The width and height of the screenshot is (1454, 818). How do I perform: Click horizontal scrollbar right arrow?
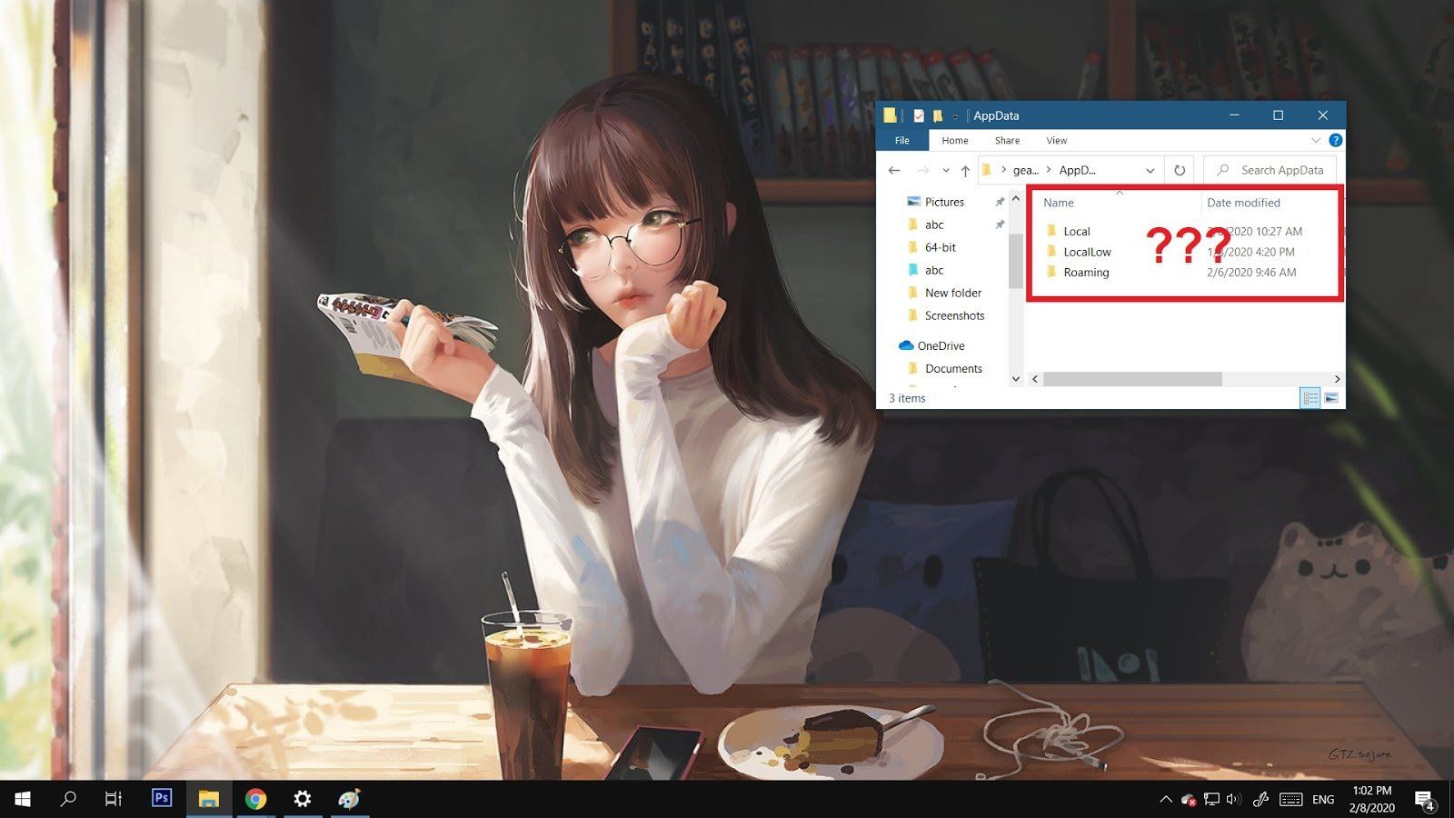tap(1337, 379)
